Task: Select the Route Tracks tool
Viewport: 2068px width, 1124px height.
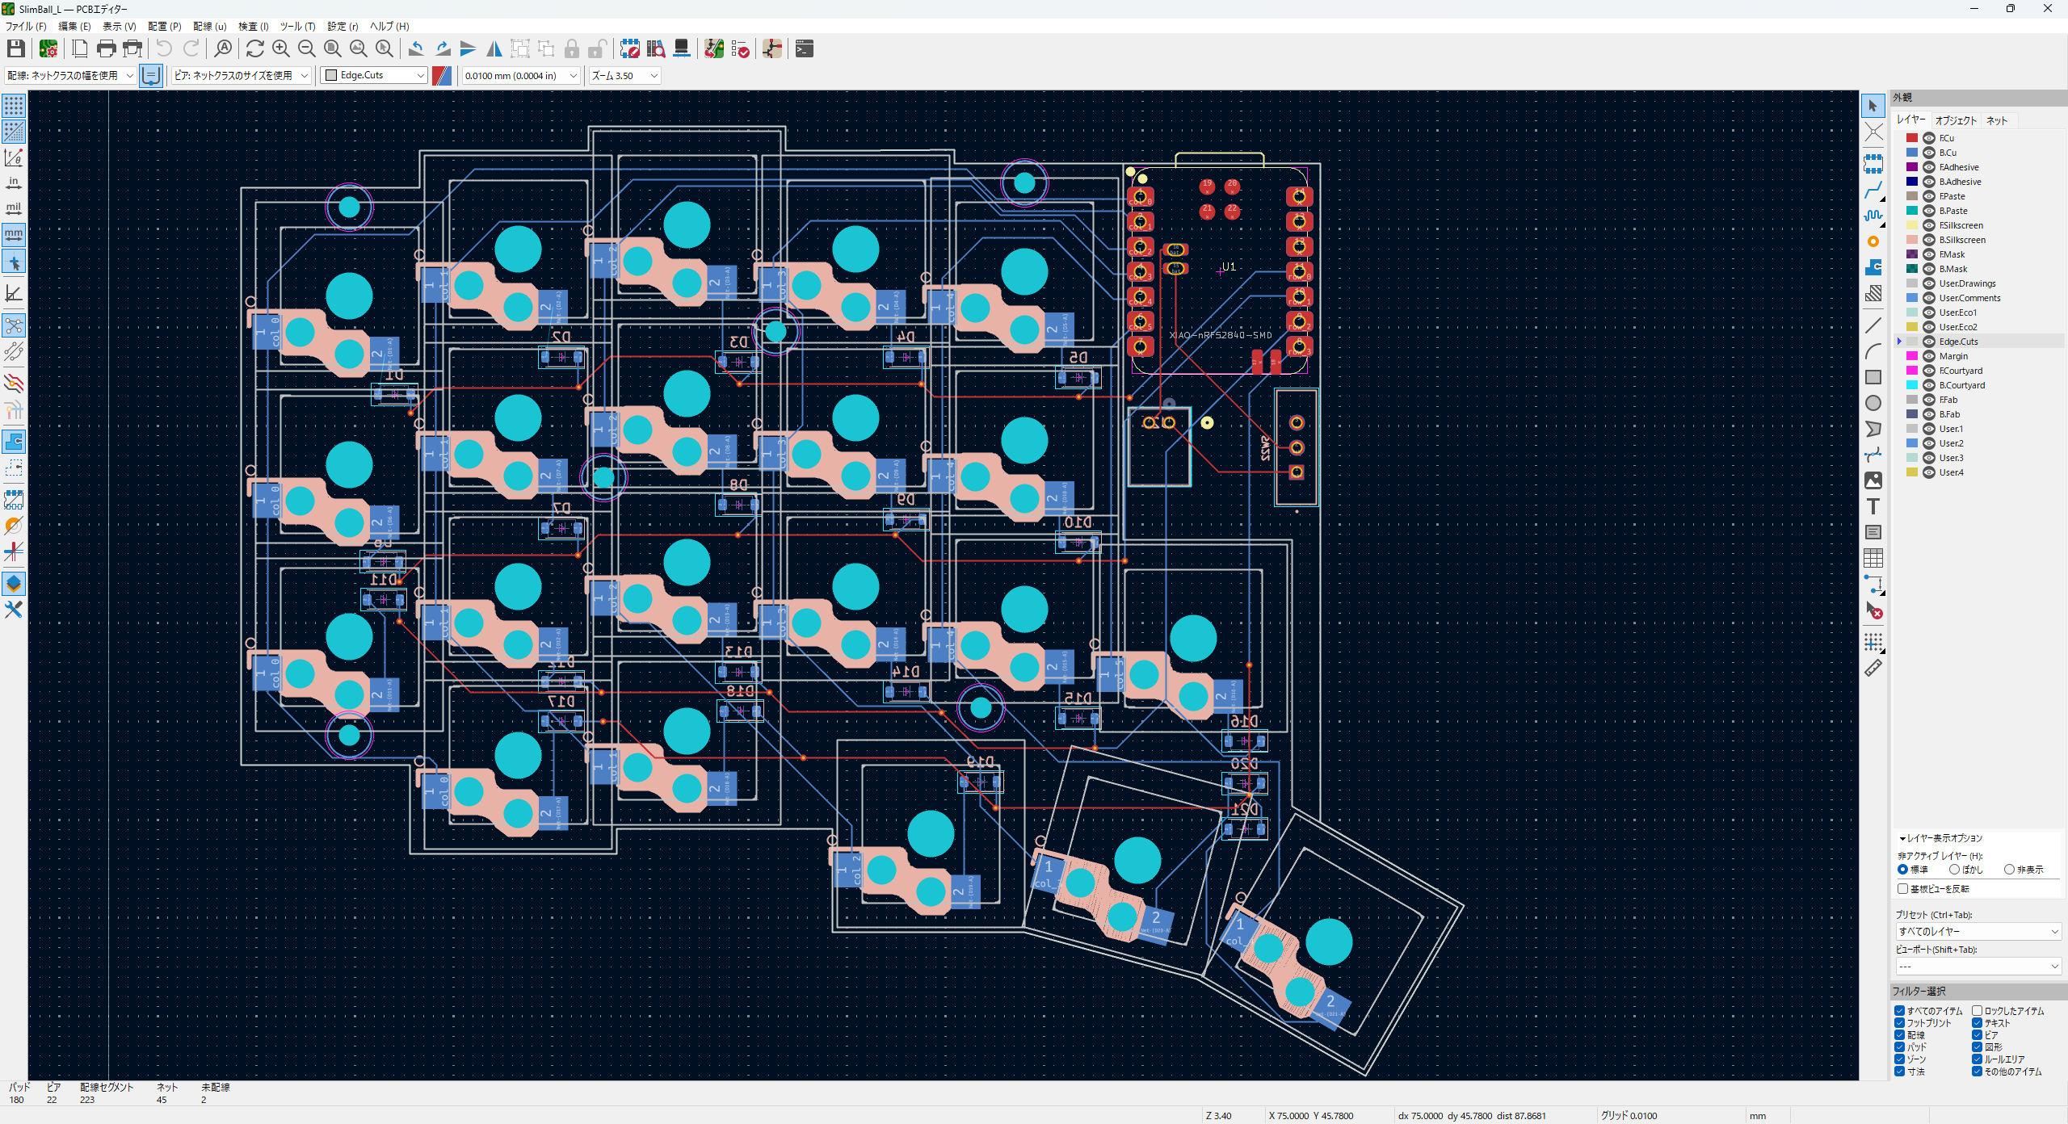Action: pyautogui.click(x=1873, y=190)
